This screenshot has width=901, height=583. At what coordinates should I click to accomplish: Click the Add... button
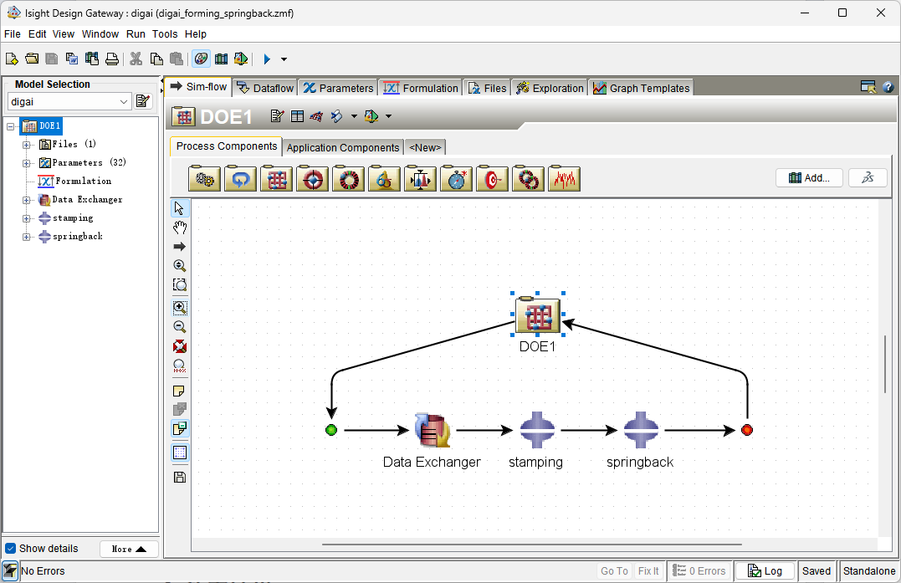coord(809,177)
